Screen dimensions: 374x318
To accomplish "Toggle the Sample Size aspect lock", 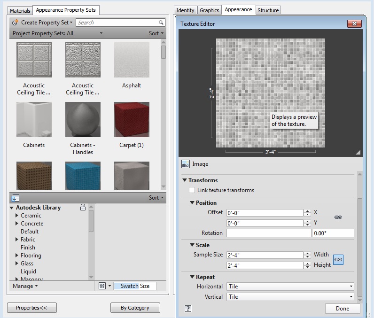I will point(338,259).
